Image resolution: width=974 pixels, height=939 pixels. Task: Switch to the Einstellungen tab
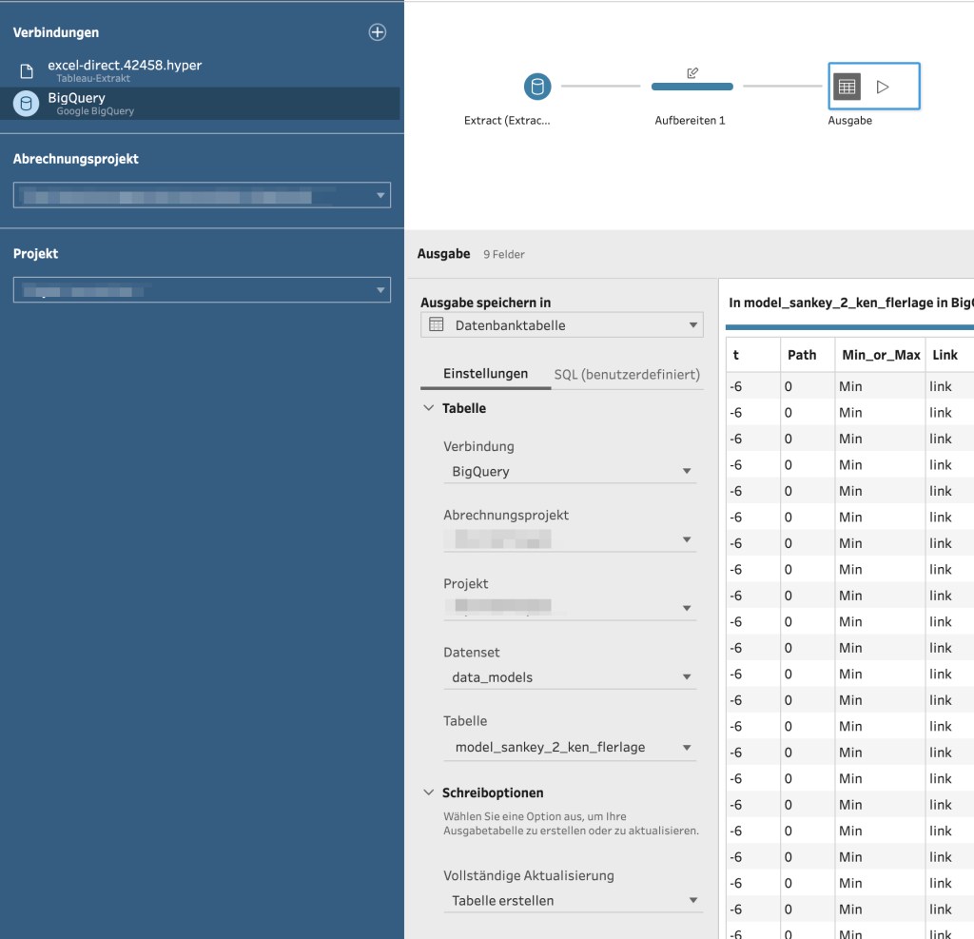(485, 374)
